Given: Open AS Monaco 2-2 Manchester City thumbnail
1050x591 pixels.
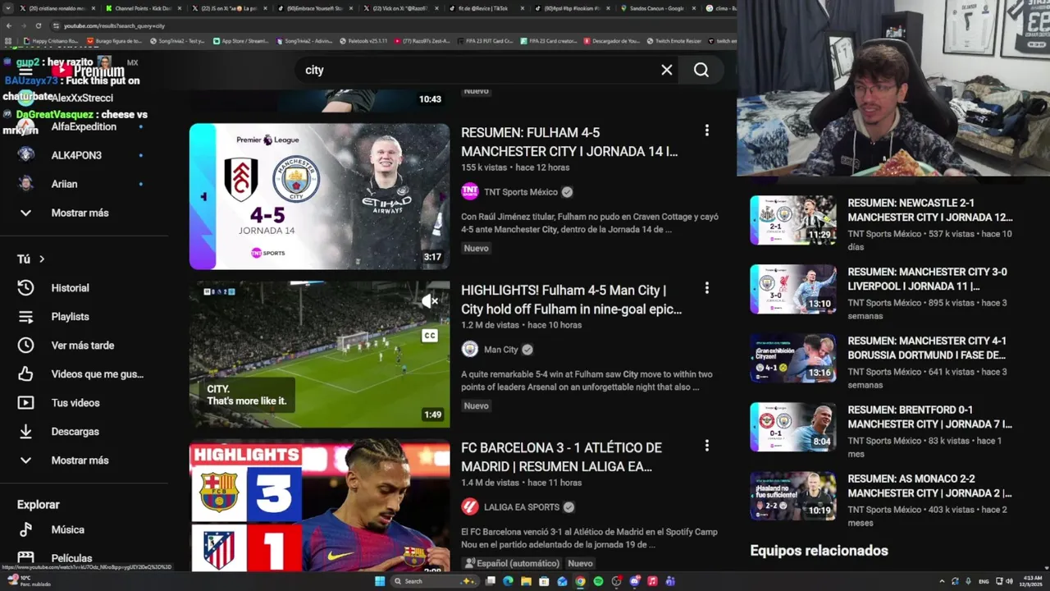Looking at the screenshot, I should (x=793, y=496).
